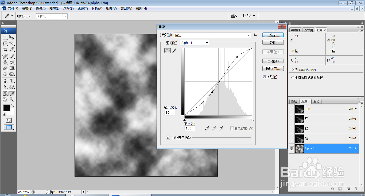
Task: Open the Filter (滤镜) menu
Action: pyautogui.click(x=83, y=9)
